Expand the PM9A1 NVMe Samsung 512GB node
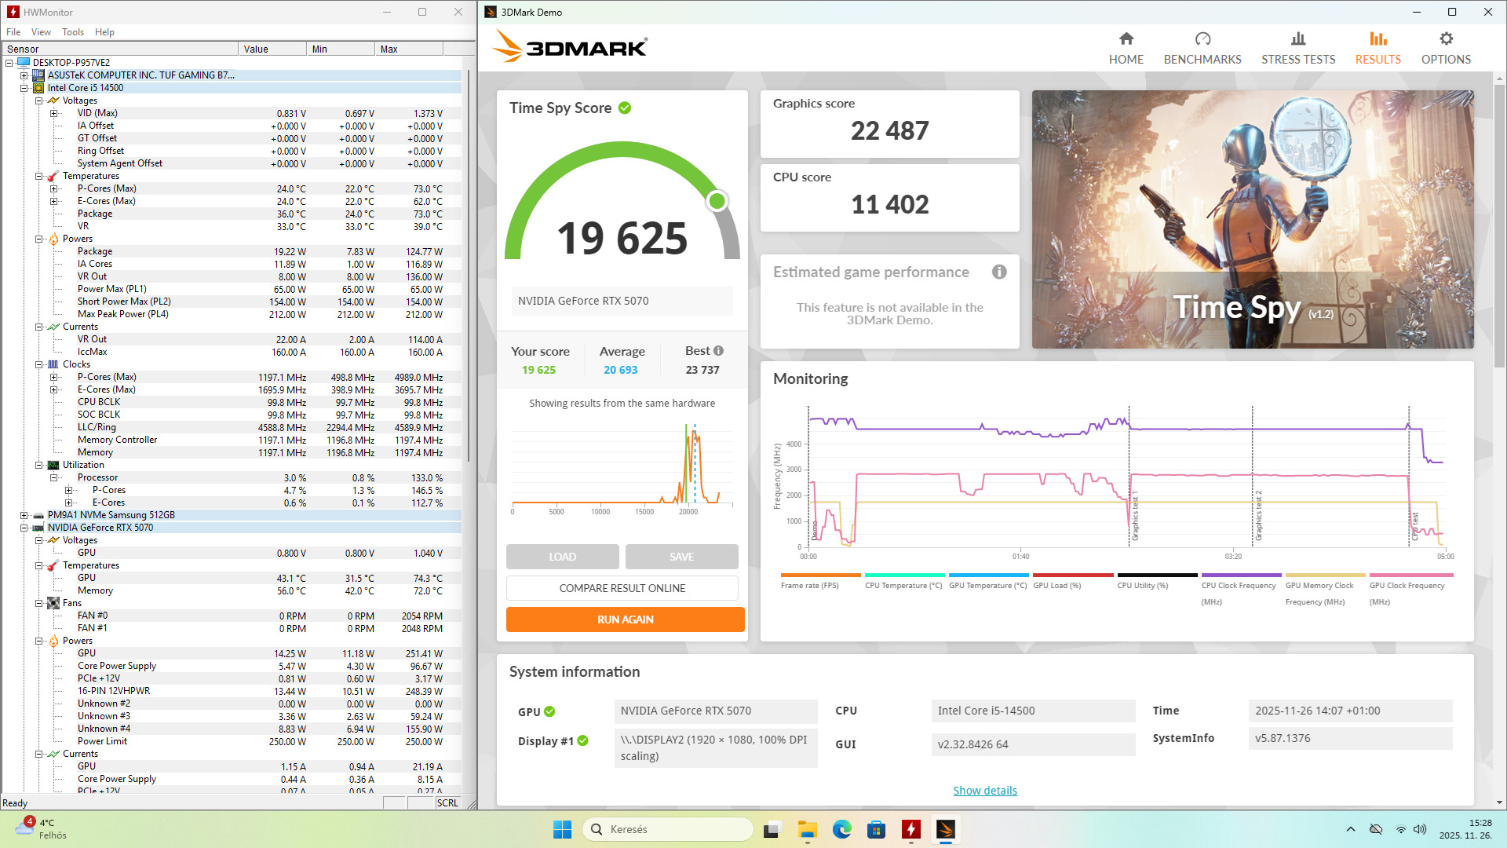Viewport: 1507px width, 848px height. tap(24, 515)
